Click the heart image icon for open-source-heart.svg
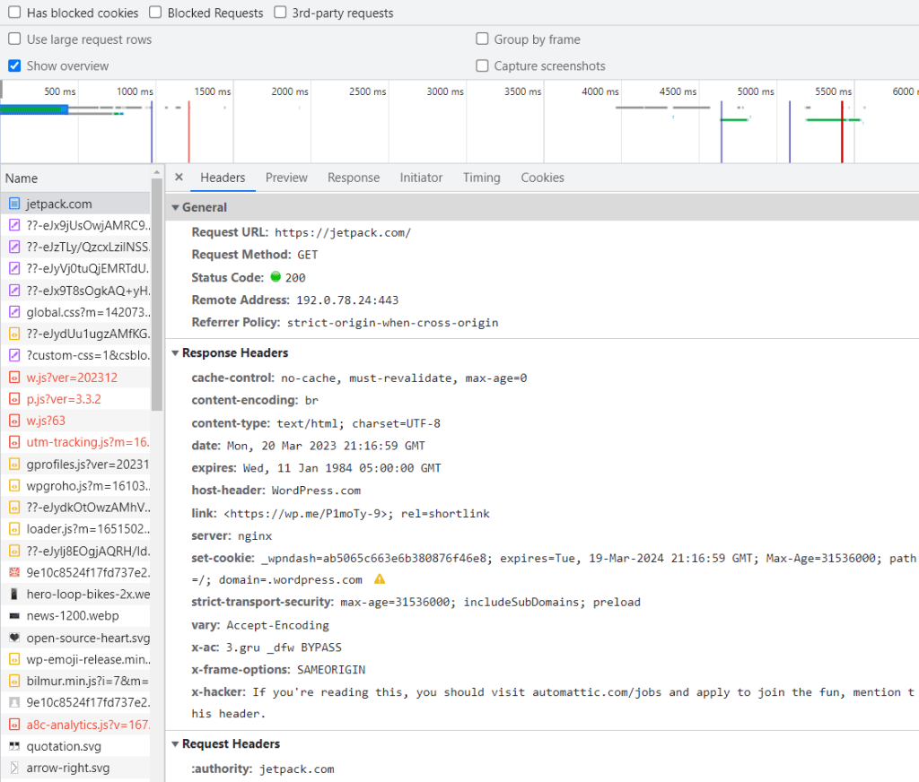The image size is (919, 782). pos(14,638)
